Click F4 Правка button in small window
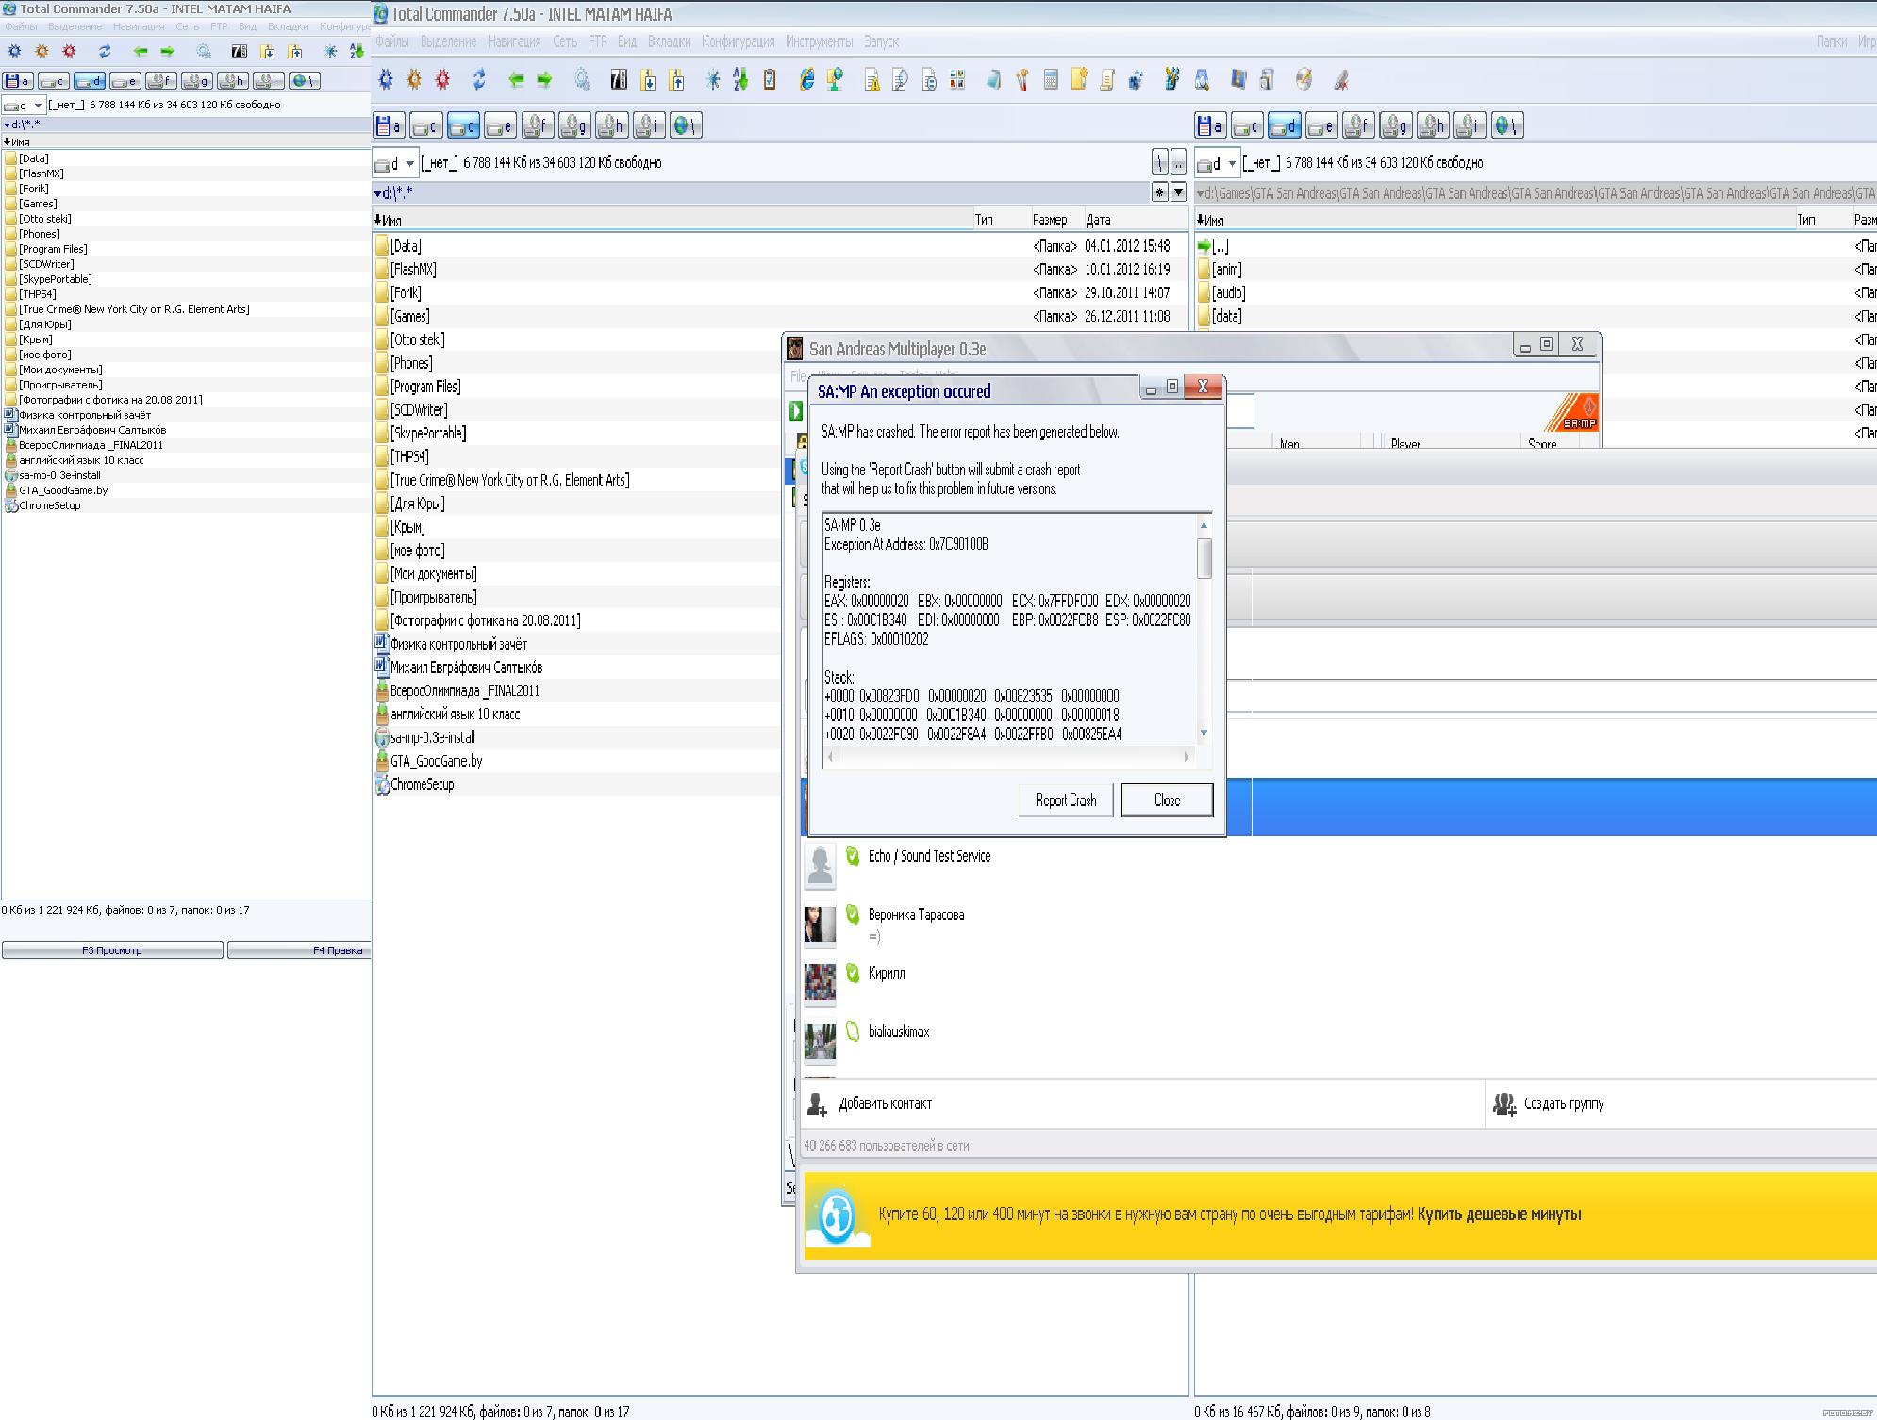1877x1420 pixels. 300,950
